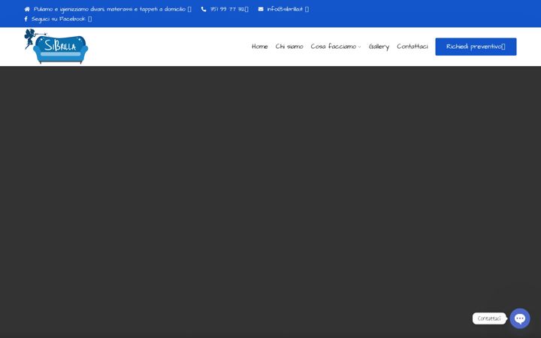Click the envelope email icon
541x338 pixels.
[x=261, y=9]
